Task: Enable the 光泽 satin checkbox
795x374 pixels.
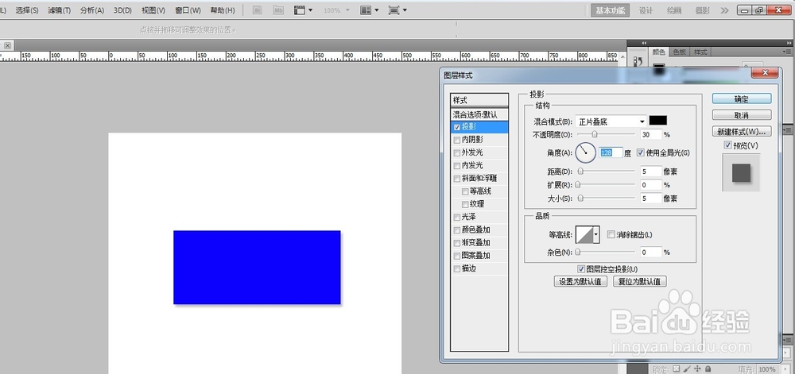Action: coord(457,217)
